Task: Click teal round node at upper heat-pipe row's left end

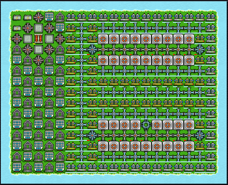Action: pyautogui.click(x=92, y=49)
